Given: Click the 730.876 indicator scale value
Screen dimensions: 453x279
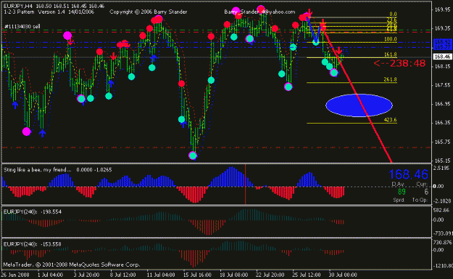Looking at the screenshot, I should 442,243.
